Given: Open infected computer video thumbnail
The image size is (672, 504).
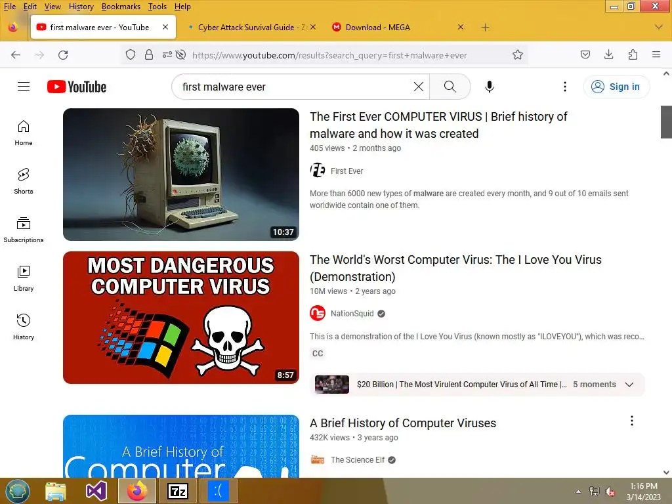Looking at the screenshot, I should 181,175.
